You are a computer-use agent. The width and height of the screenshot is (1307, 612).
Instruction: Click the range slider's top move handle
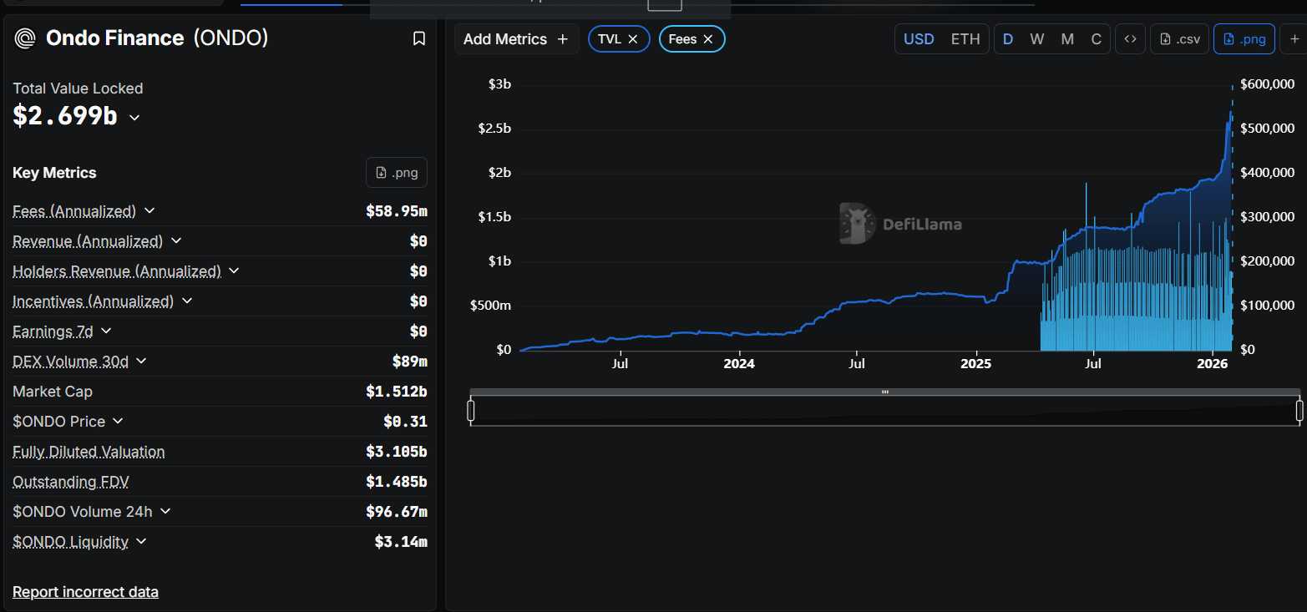coord(885,392)
